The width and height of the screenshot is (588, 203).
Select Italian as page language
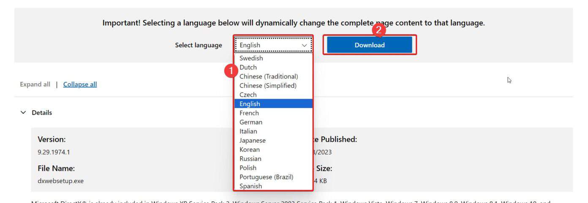(x=248, y=131)
